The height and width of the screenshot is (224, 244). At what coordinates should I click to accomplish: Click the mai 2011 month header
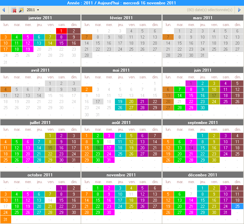click(121, 70)
